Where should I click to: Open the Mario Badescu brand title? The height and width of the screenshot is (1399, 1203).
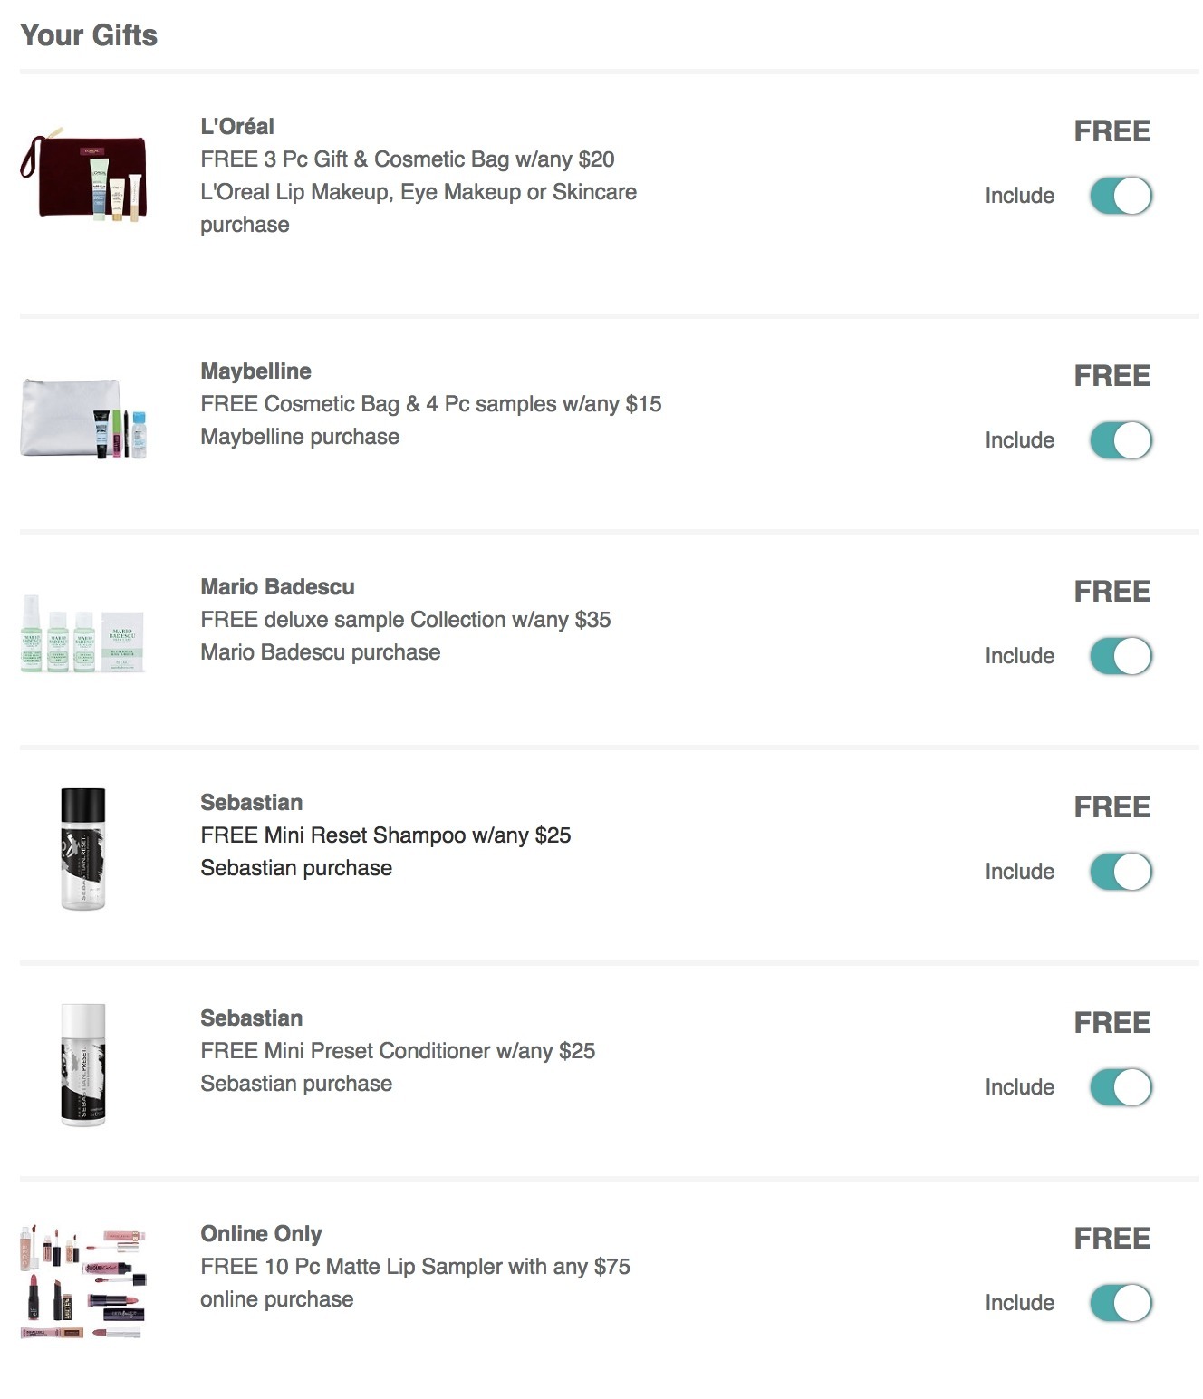pos(277,587)
